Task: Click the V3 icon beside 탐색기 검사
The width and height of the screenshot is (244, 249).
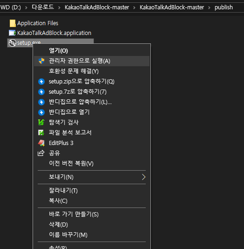Action: point(41,123)
